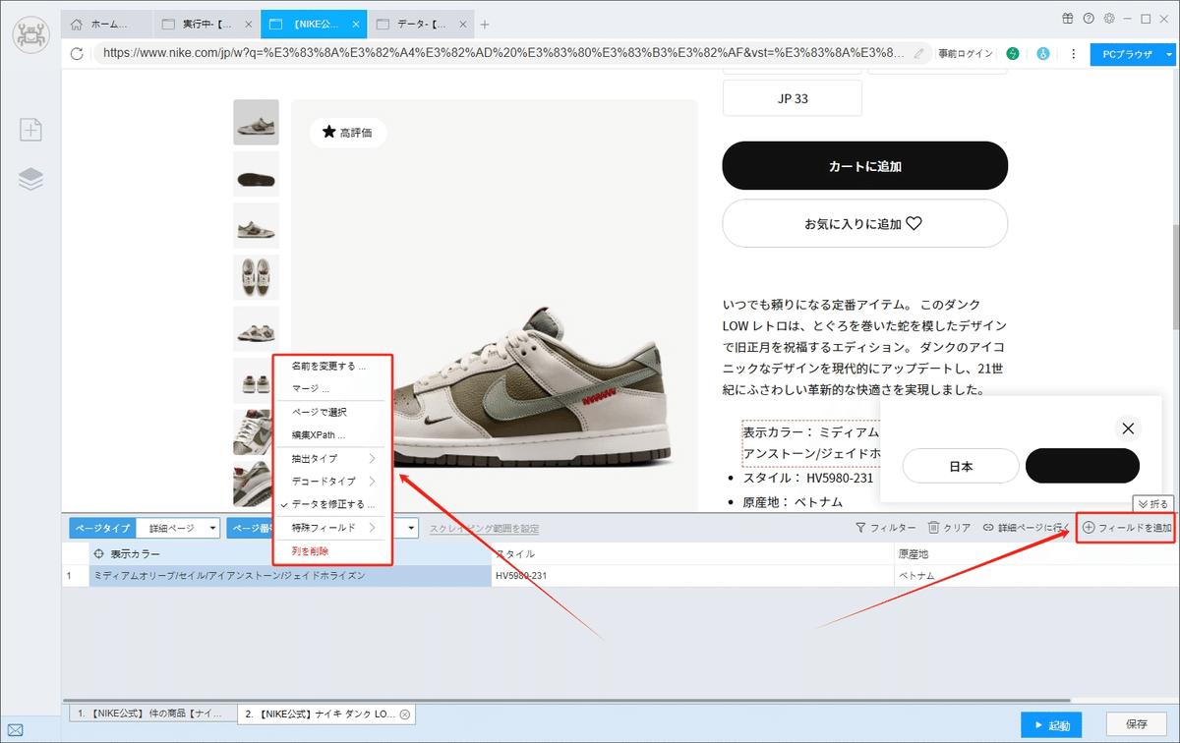This screenshot has height=743, width=1180.
Task: Switch to the データ tab
Action: pos(420,25)
